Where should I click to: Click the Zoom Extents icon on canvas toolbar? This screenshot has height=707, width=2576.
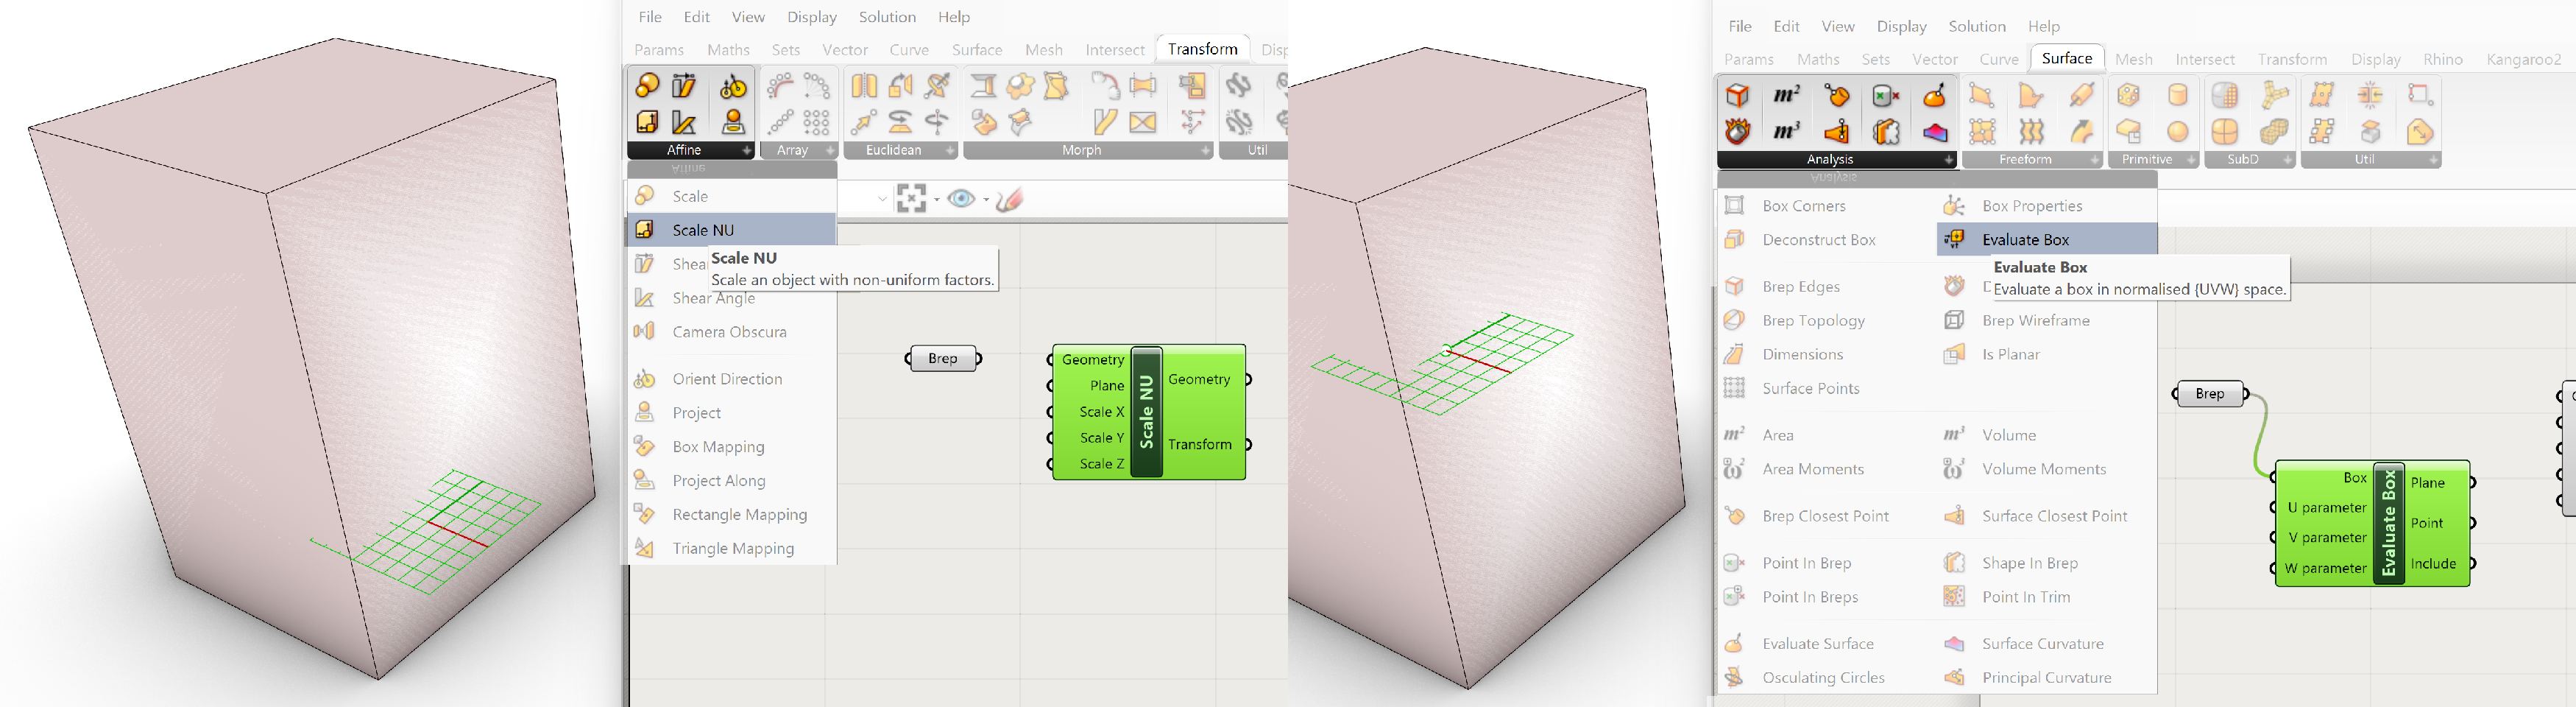pos(910,198)
